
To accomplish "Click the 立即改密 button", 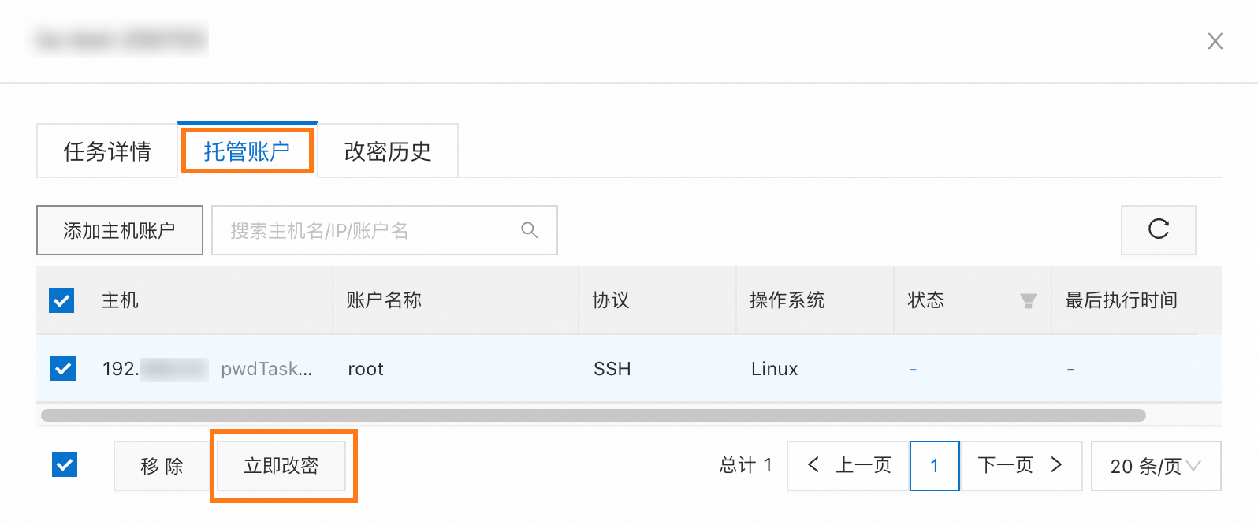I will click(281, 466).
